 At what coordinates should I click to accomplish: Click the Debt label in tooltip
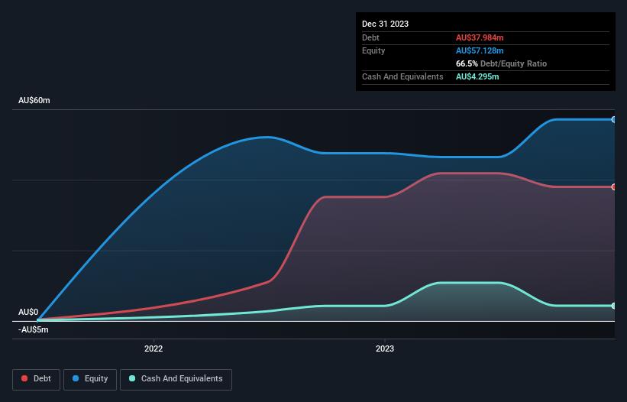point(370,37)
